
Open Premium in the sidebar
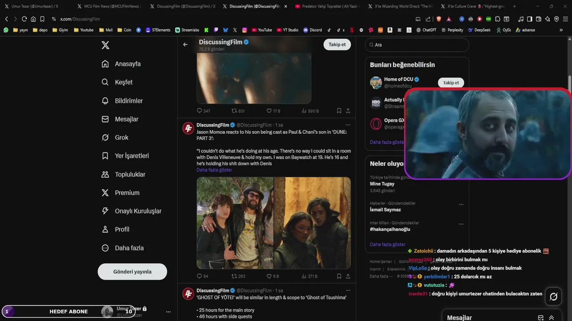[x=120, y=193]
